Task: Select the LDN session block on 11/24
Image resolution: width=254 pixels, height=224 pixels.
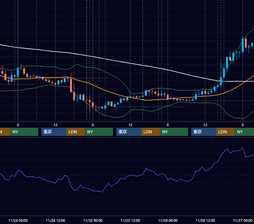Action: tap(76, 132)
